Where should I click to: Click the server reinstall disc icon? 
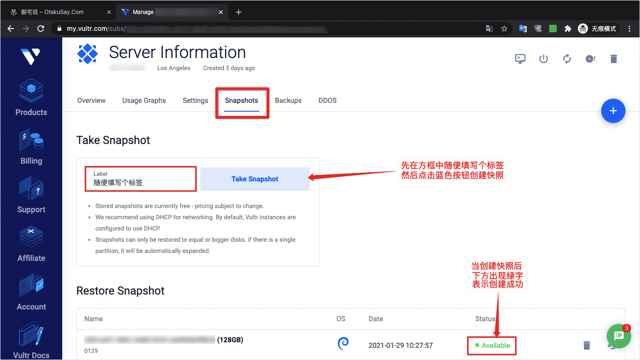click(590, 59)
